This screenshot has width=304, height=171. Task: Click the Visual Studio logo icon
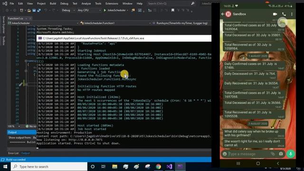(5, 3)
